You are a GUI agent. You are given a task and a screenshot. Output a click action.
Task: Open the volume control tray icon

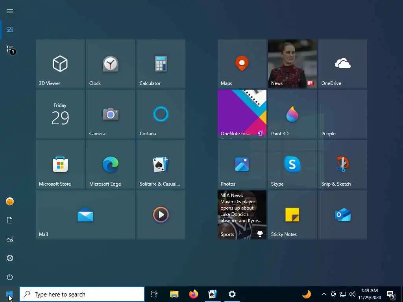coord(352,294)
